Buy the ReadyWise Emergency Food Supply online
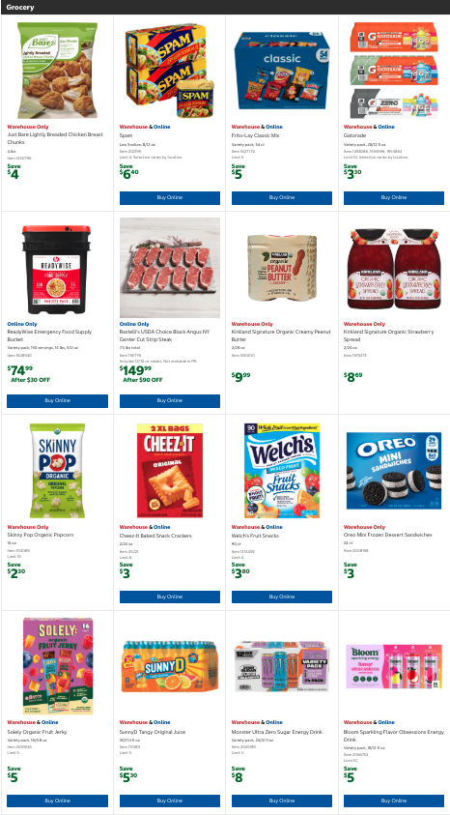 [57, 401]
